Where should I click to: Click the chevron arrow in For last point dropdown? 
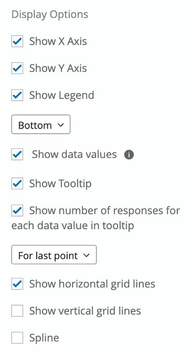coord(87,255)
